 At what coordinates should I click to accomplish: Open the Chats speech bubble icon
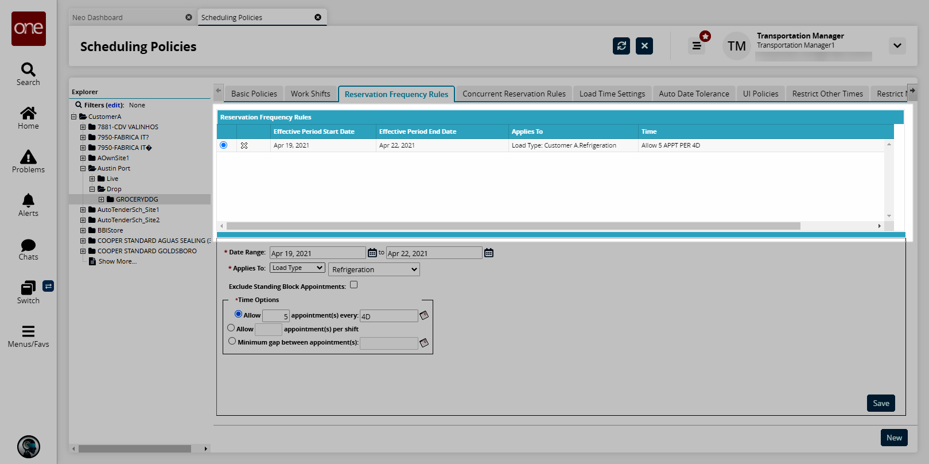(28, 245)
